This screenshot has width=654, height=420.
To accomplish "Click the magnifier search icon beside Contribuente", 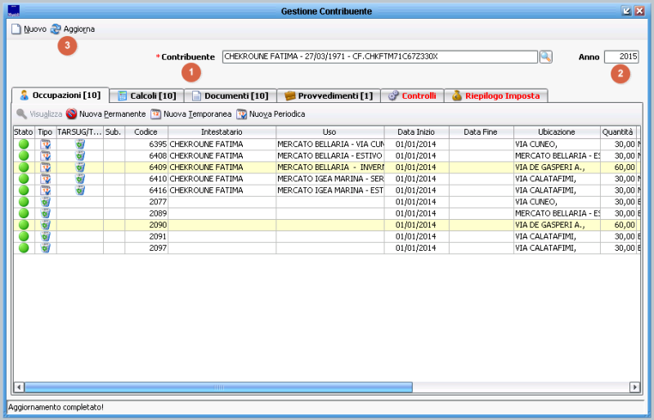I will click(545, 56).
